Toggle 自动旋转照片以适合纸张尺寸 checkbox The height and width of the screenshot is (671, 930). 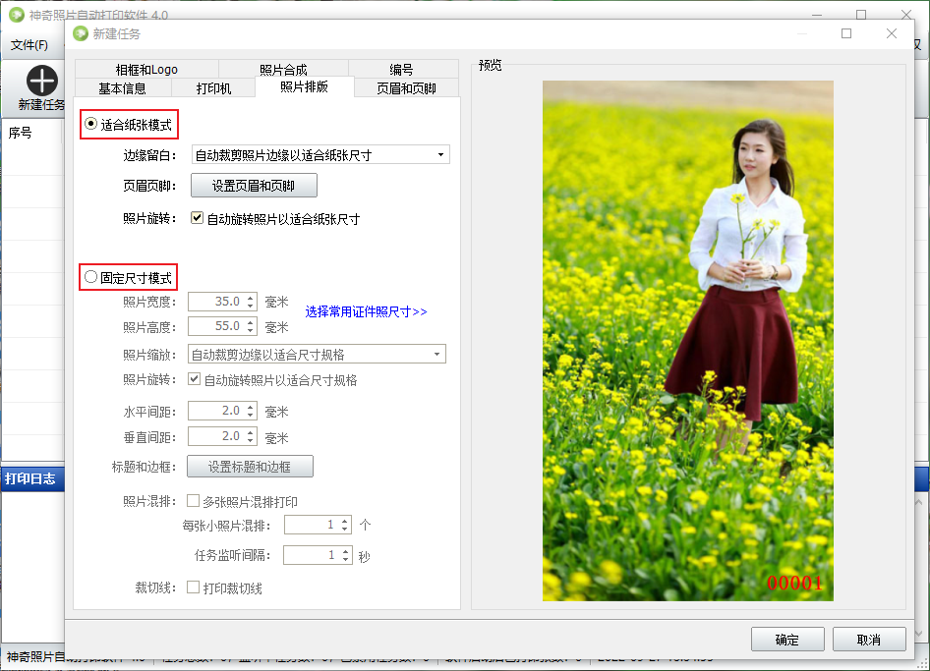(197, 218)
